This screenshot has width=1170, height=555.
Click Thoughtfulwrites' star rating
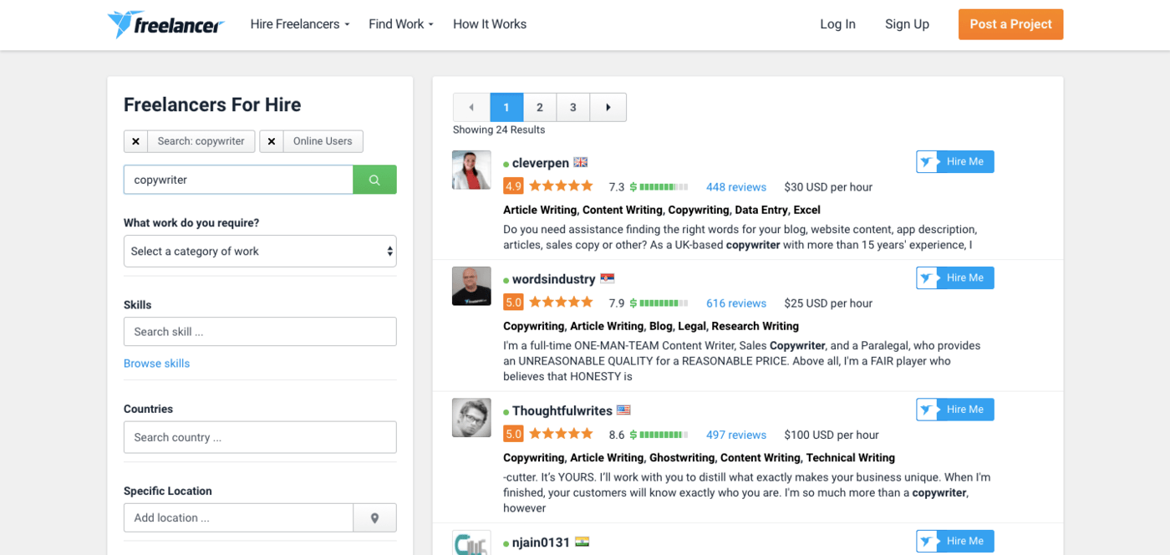(561, 434)
